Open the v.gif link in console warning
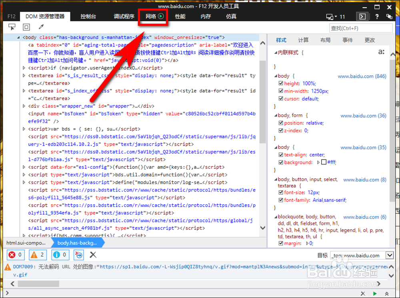This screenshot has width=400, height=298. pyautogui.click(x=20, y=275)
